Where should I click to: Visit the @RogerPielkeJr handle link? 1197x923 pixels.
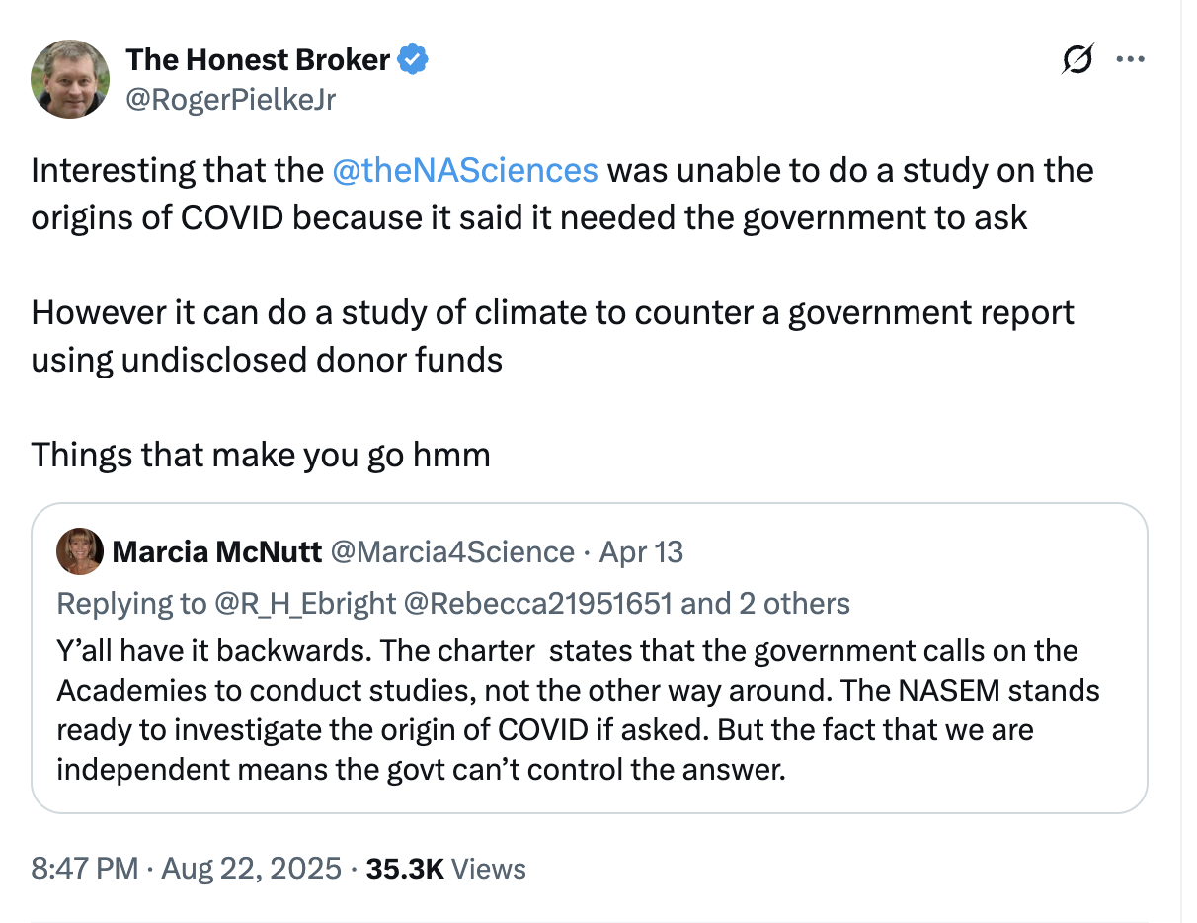tap(231, 99)
